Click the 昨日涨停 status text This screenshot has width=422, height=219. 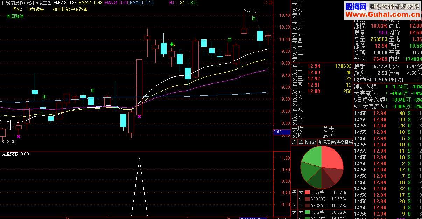coord(15,16)
